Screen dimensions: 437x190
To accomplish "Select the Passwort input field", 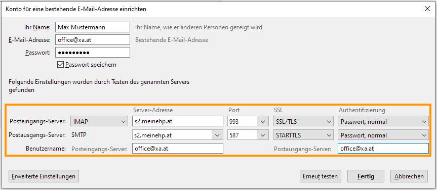I will pyautogui.click(x=93, y=52).
